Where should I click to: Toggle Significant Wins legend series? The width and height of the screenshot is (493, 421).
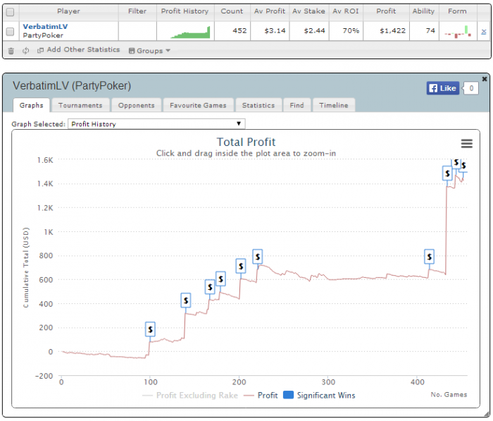pyautogui.click(x=320, y=395)
